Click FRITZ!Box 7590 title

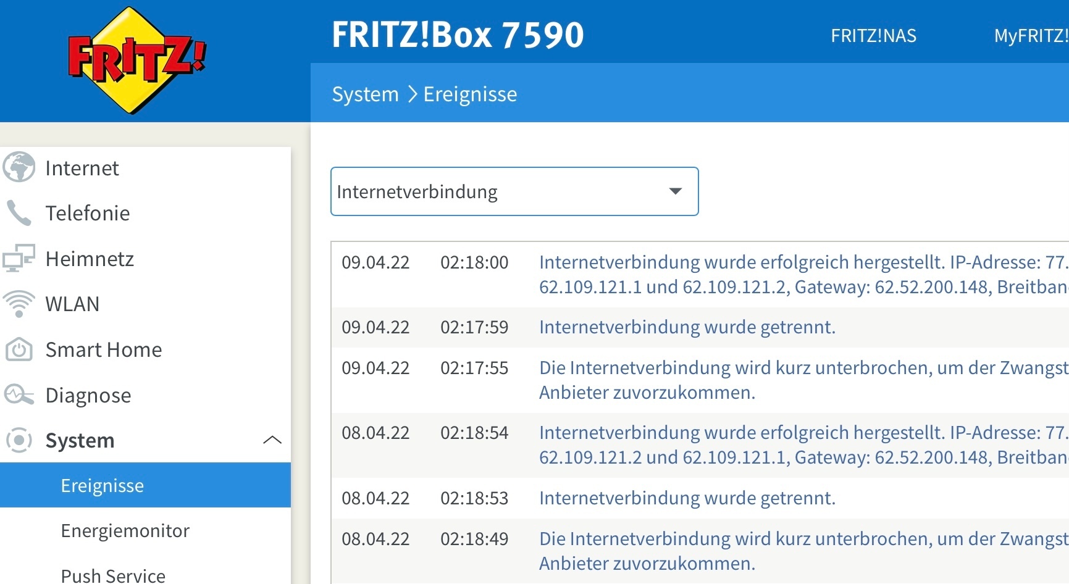pos(458,35)
